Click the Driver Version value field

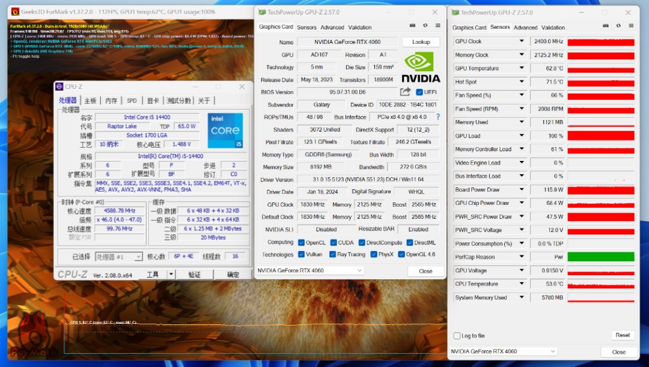click(368, 180)
